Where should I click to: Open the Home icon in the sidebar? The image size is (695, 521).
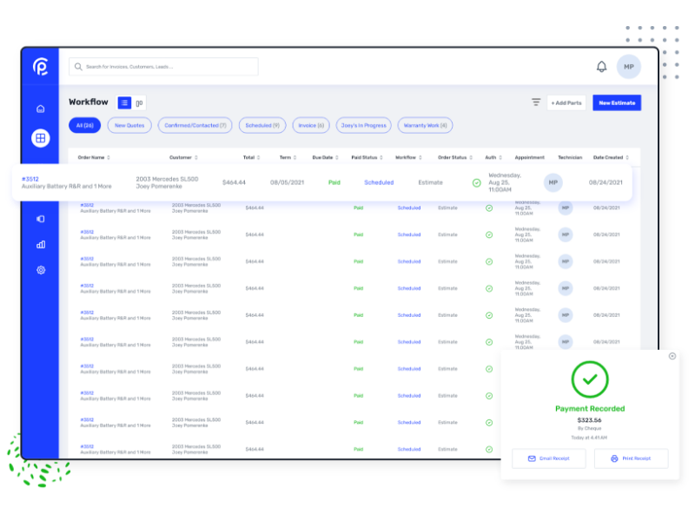40,109
